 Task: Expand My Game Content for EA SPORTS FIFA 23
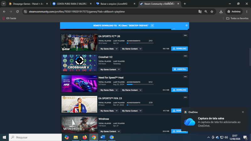pyautogui.click(x=131, y=111)
